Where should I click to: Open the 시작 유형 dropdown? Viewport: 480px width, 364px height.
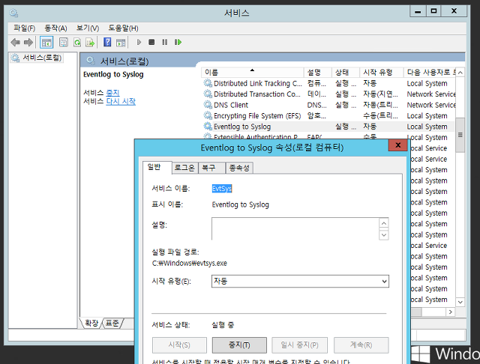(x=300, y=281)
